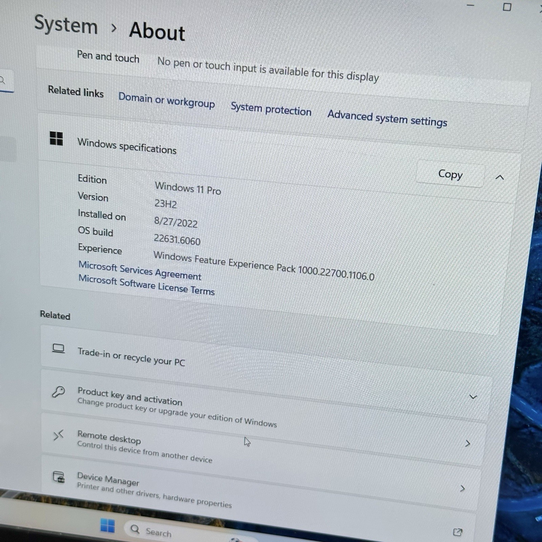
Task: Click the Related section heading
Action: tap(55, 315)
